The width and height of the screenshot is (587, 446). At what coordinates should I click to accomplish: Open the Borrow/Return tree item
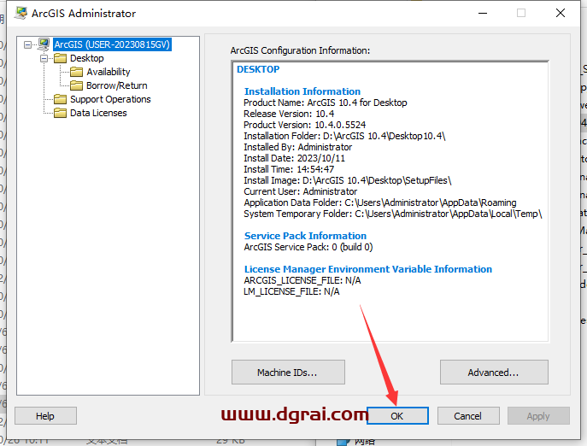click(117, 85)
